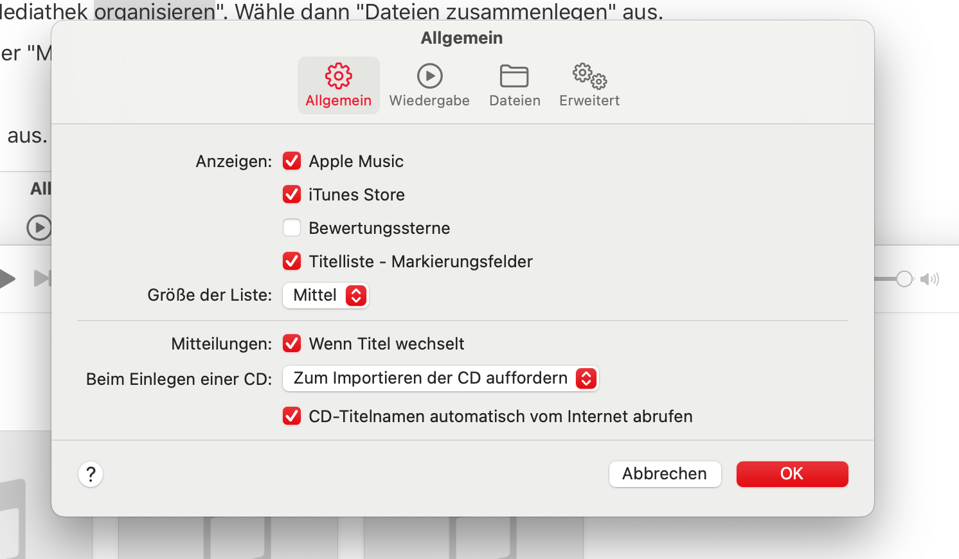
Task: Toggle Titelliste - Markierungsfelder checkbox
Action: [x=292, y=261]
